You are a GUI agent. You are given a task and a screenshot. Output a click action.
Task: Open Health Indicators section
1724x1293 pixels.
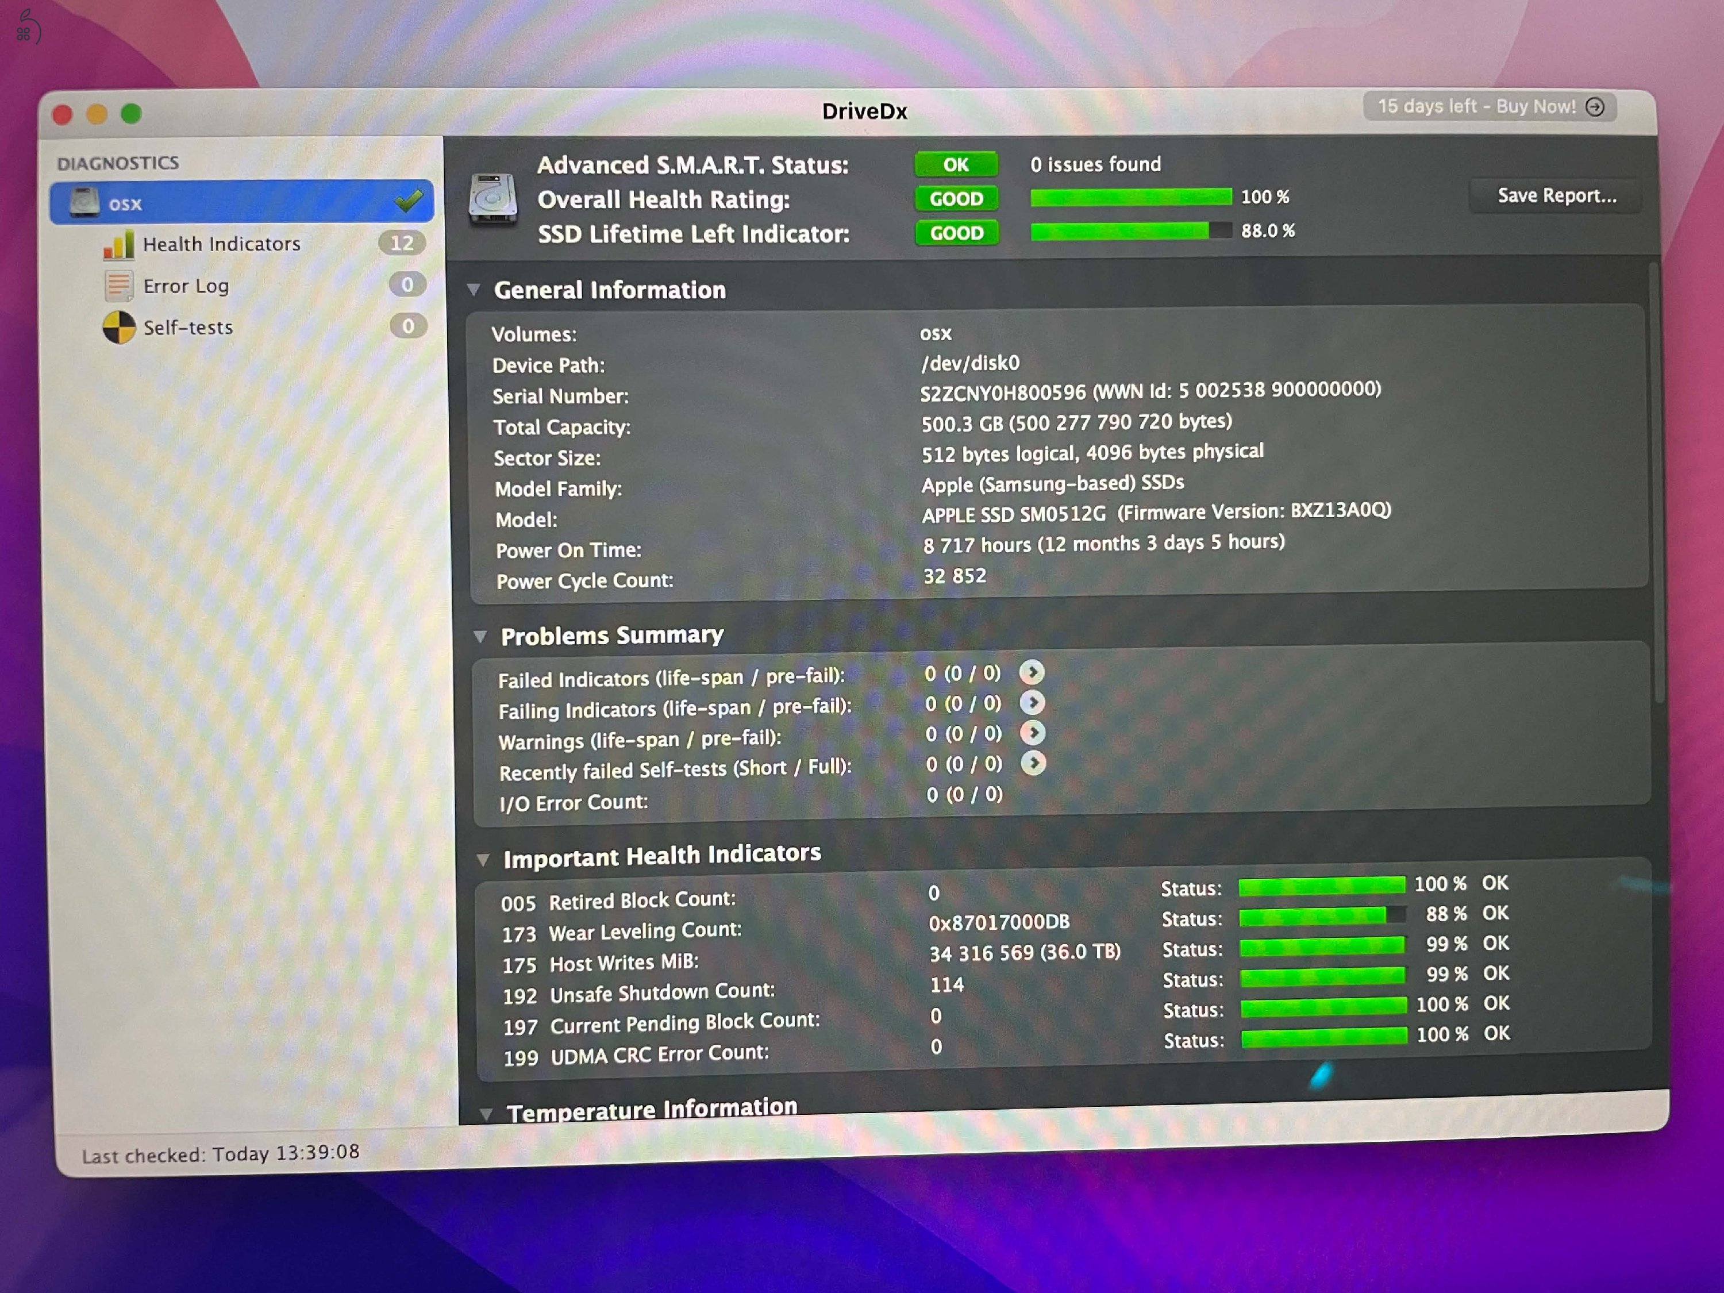221,244
